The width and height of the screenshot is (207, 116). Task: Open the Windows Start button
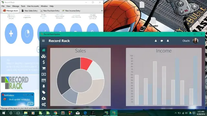[4, 113]
